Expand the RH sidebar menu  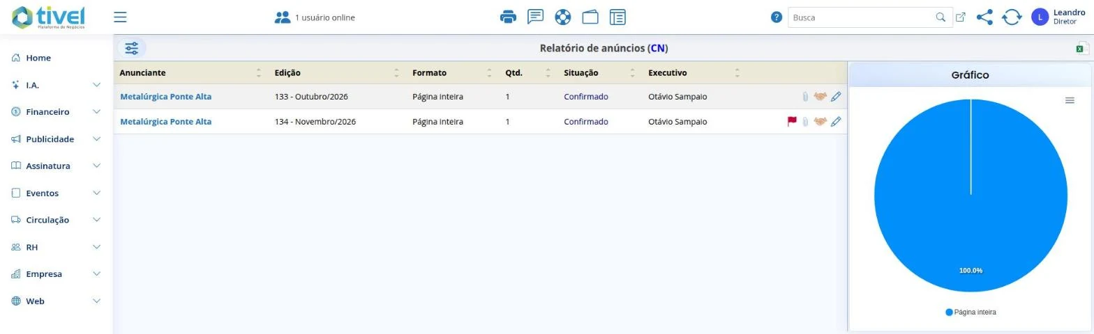tap(56, 247)
